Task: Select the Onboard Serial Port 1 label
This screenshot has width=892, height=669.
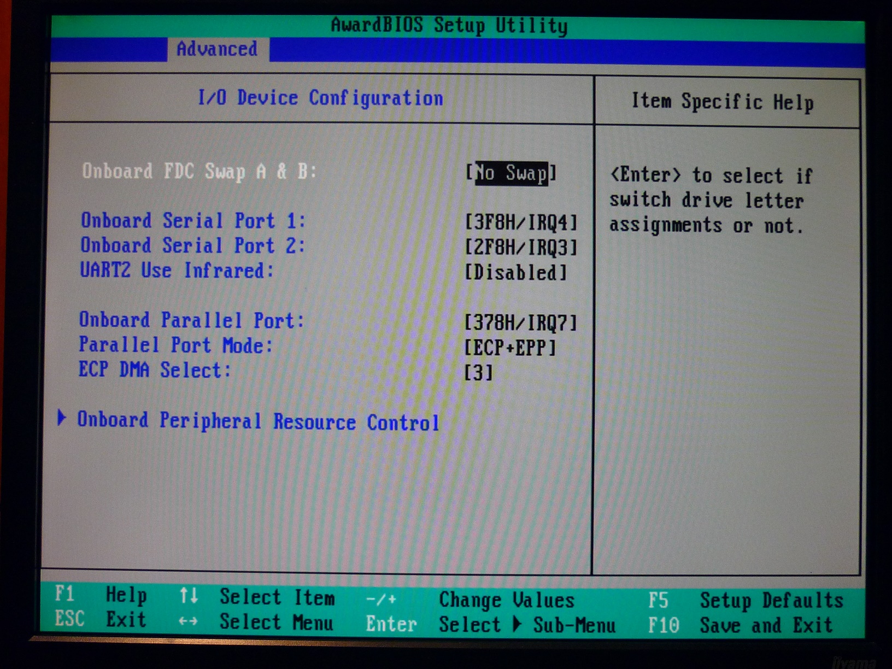Action: point(193,221)
